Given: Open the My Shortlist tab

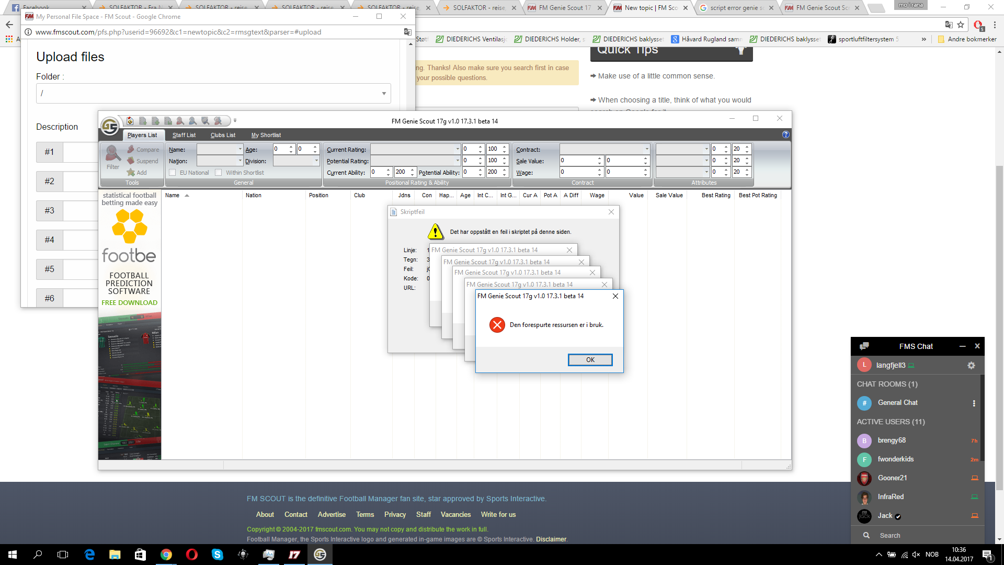Looking at the screenshot, I should point(266,135).
